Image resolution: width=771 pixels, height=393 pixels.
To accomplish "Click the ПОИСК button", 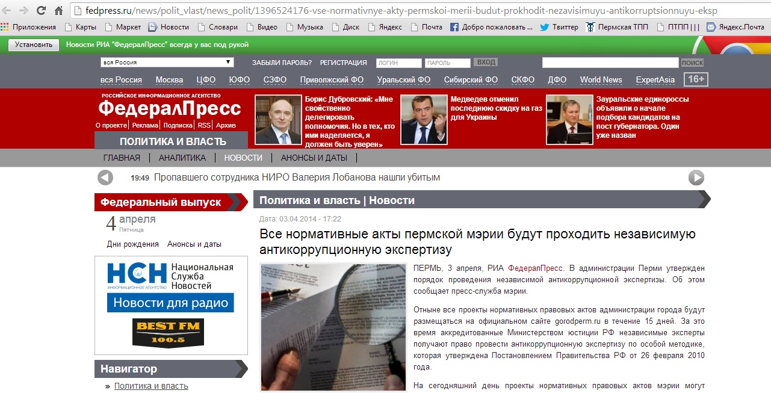I will [692, 63].
